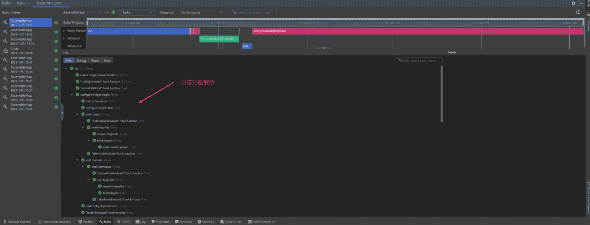Open the No Grouping dropdown

pyautogui.click(x=201, y=12)
